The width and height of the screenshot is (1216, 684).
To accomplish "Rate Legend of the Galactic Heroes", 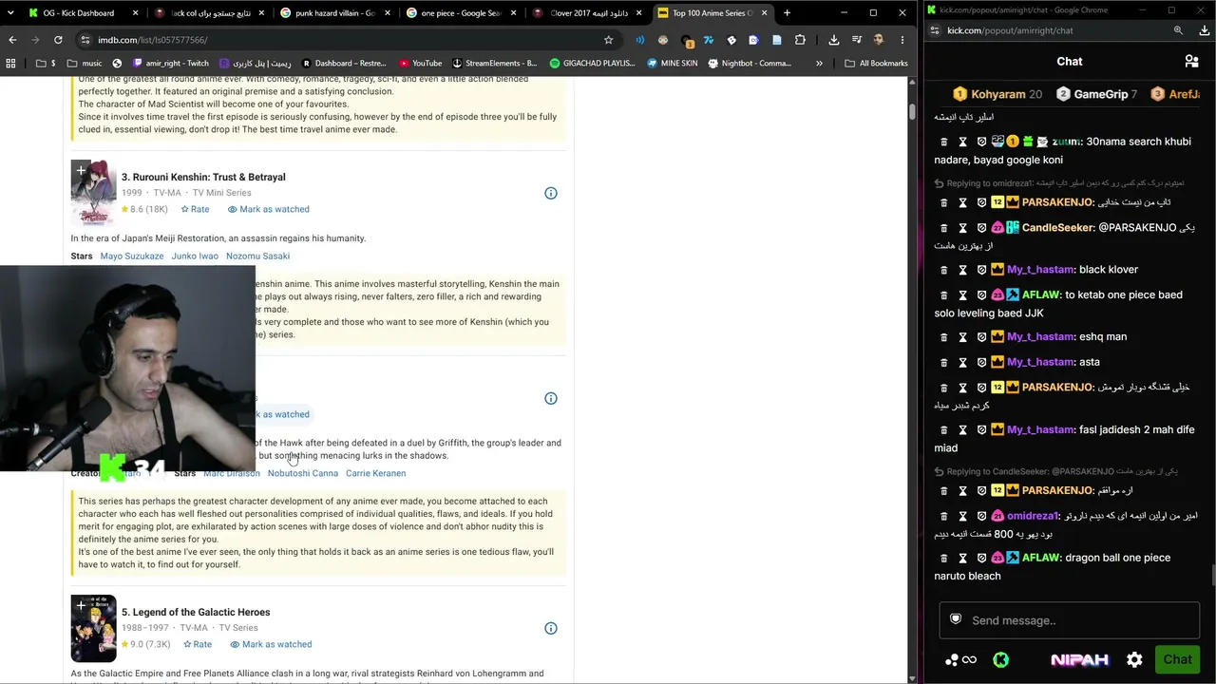I will (x=197, y=644).
